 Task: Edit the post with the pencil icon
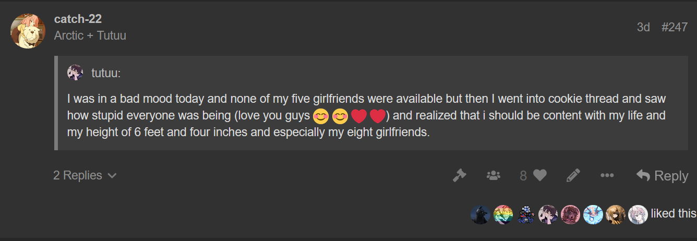(573, 176)
